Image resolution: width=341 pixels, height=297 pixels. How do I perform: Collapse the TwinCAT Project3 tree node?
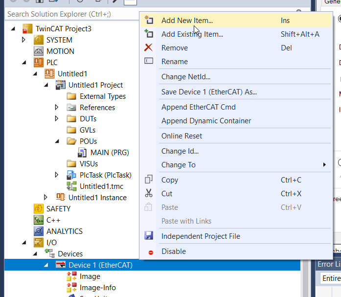[x=13, y=29]
